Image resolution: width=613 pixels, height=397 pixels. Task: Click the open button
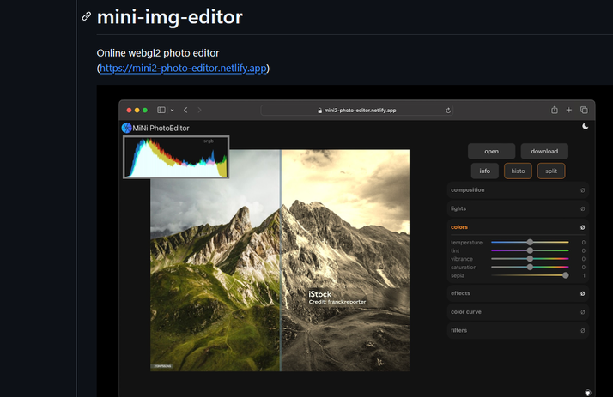coord(491,152)
